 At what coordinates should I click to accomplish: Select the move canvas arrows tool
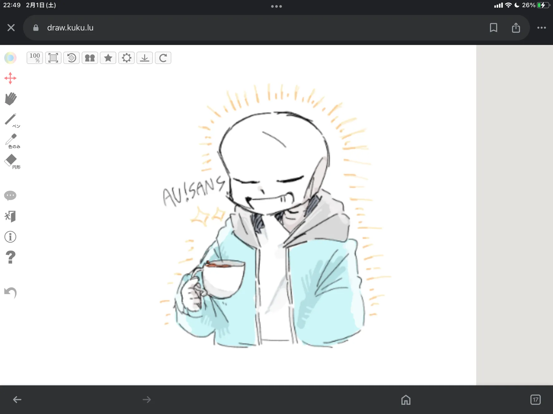pos(10,78)
